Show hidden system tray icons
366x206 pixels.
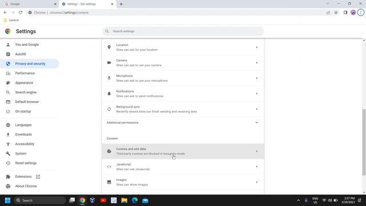coord(299,200)
